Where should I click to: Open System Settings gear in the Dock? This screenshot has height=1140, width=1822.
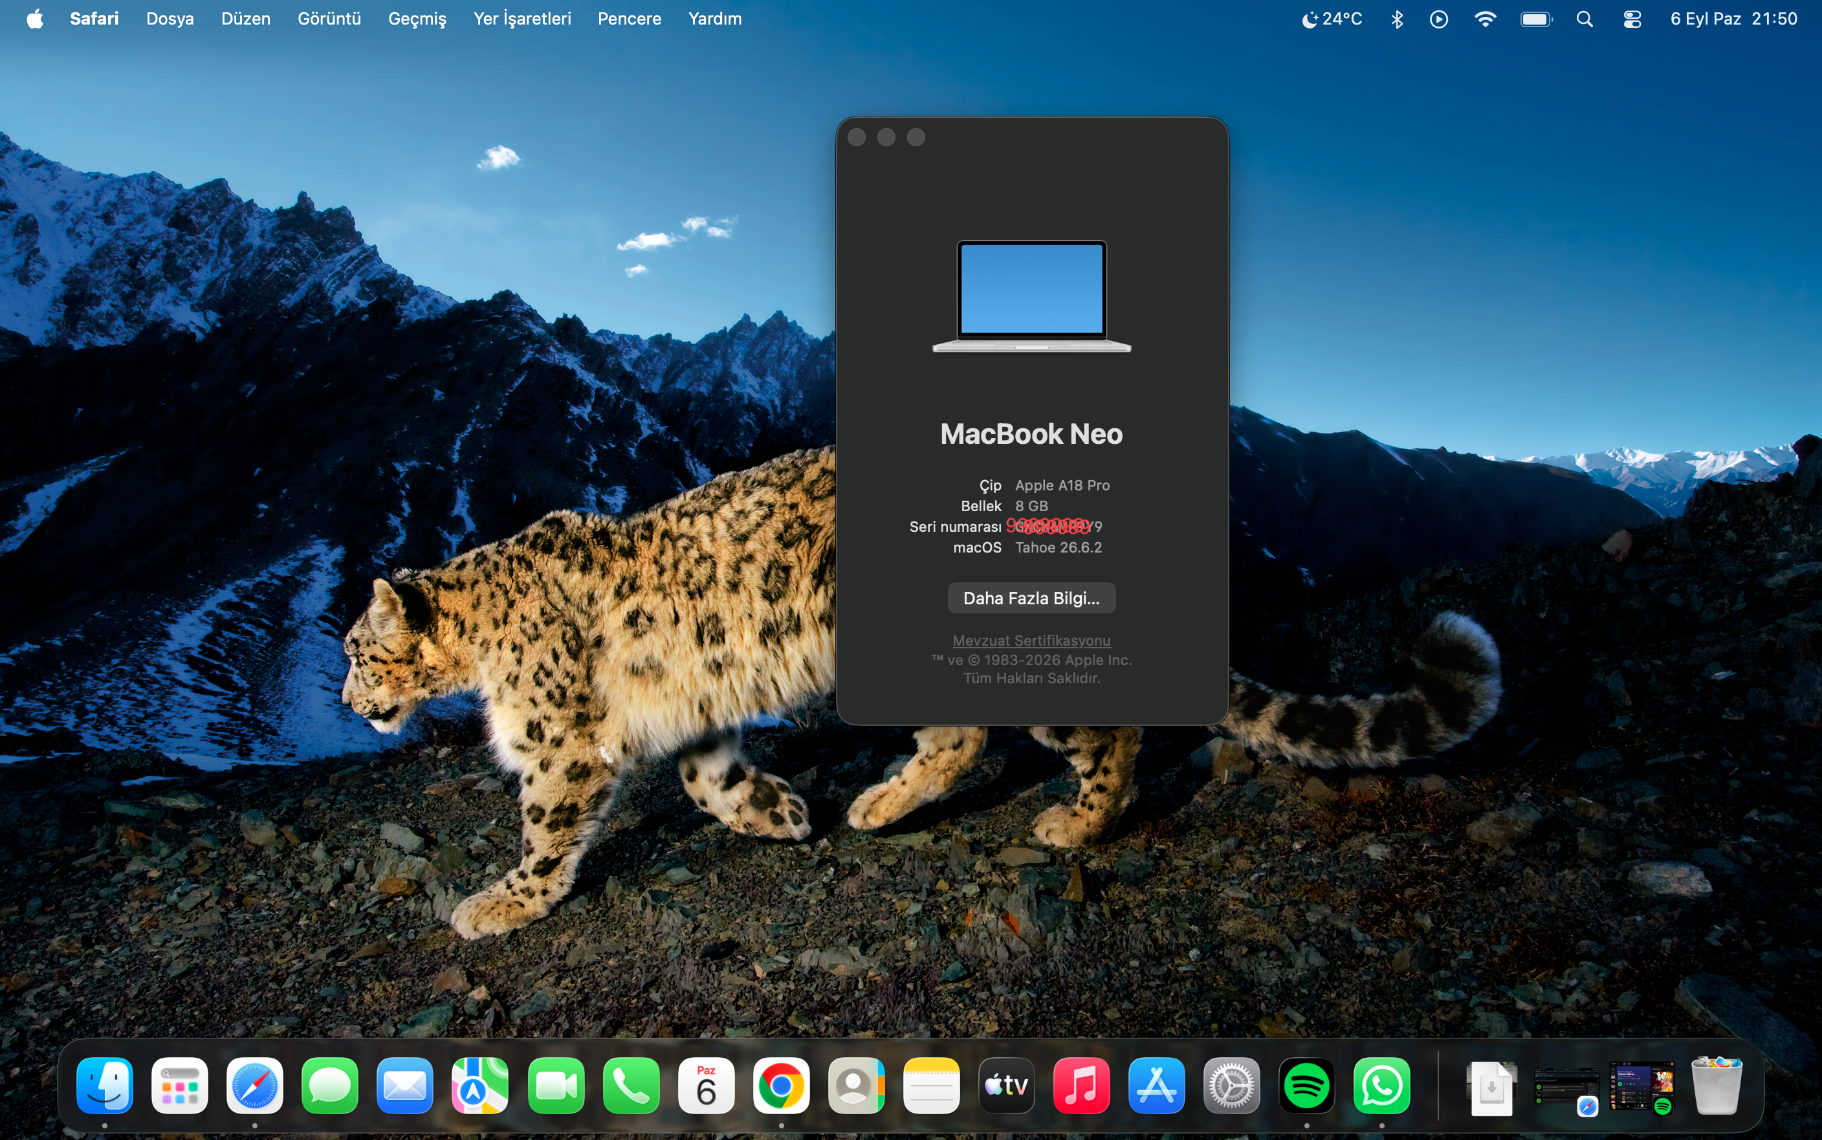[x=1232, y=1086]
